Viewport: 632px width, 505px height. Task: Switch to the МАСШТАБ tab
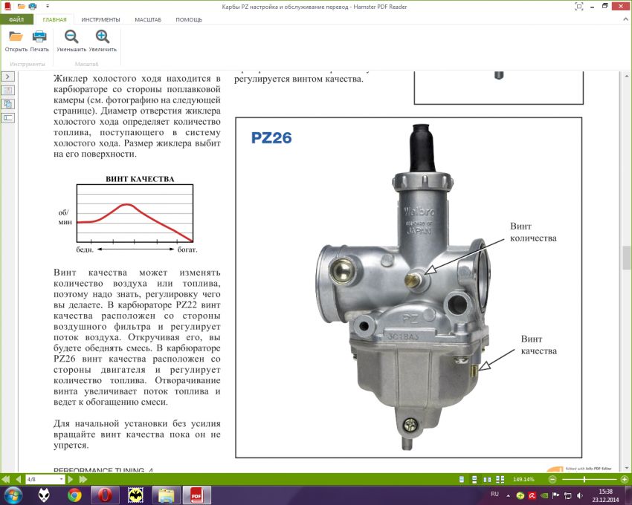(148, 19)
